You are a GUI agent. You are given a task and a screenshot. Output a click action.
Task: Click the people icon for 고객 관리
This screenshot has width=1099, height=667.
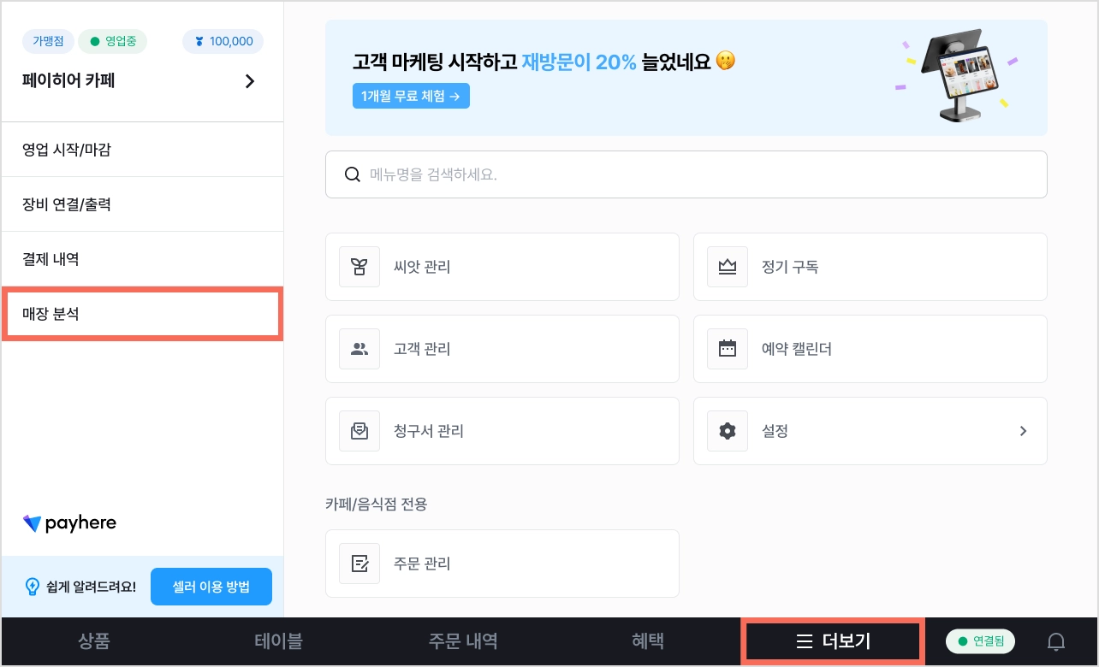[359, 349]
